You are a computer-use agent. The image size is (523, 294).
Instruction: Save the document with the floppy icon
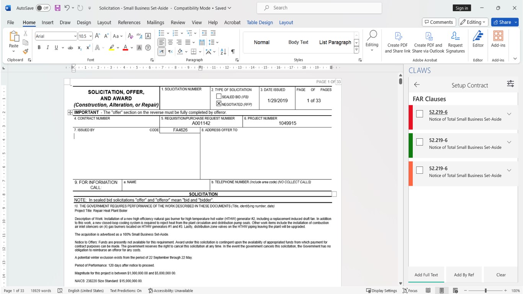(x=58, y=8)
